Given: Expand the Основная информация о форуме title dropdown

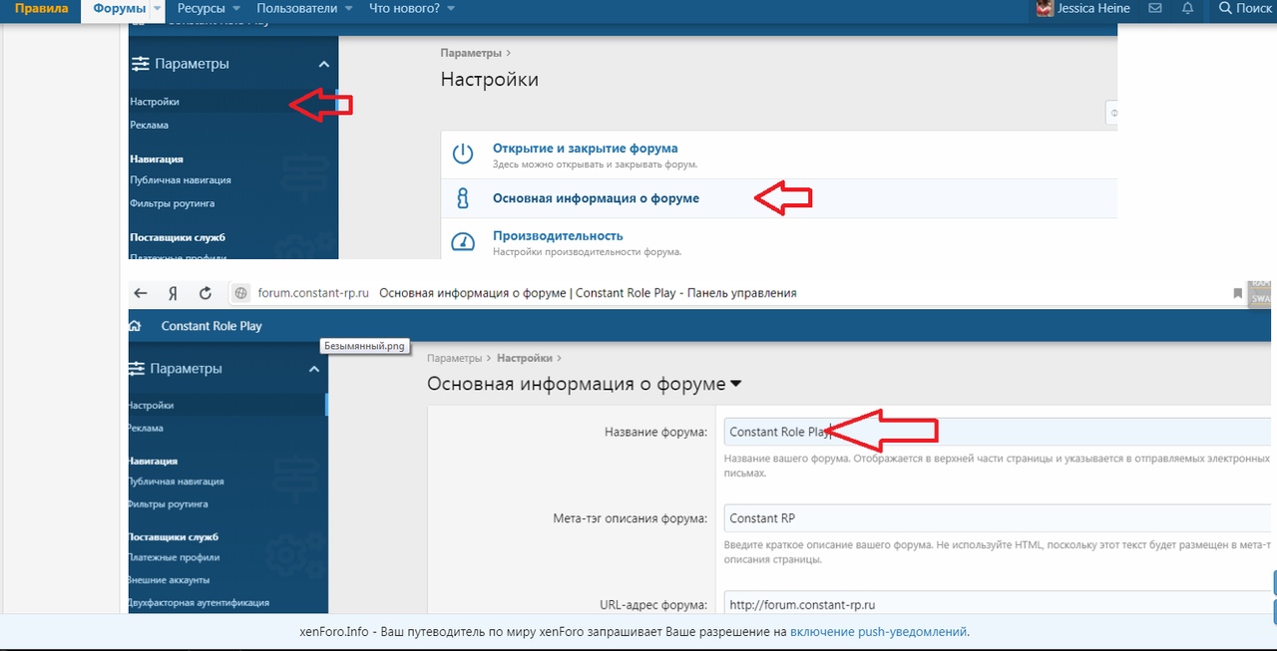Looking at the screenshot, I should click(736, 384).
